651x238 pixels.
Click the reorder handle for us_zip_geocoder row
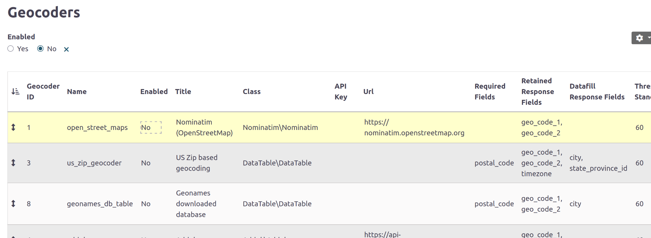point(13,163)
